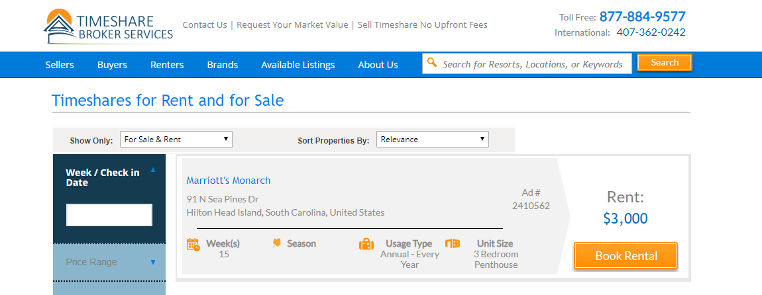Screen dimensions: 762x295
Task: Click the magnifying glass search icon
Action: pos(431,63)
